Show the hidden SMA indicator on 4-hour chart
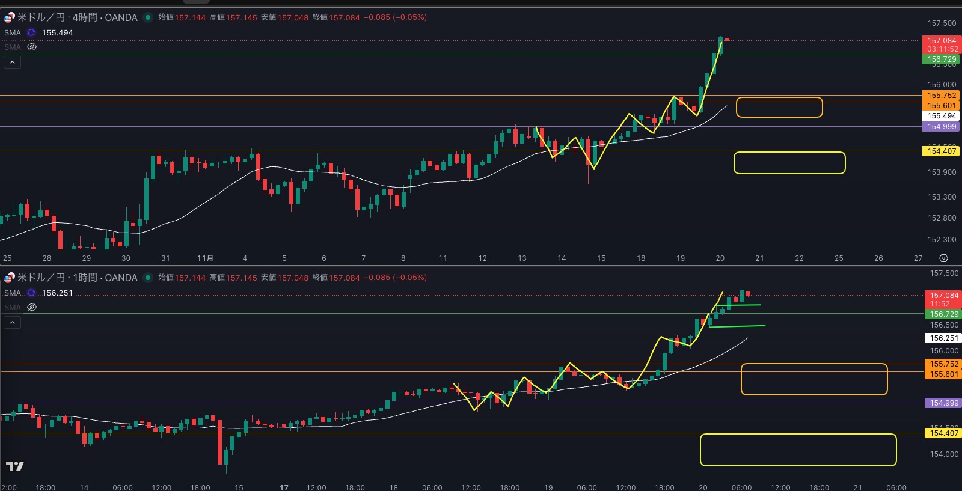This screenshot has height=491, width=962. pyautogui.click(x=32, y=47)
